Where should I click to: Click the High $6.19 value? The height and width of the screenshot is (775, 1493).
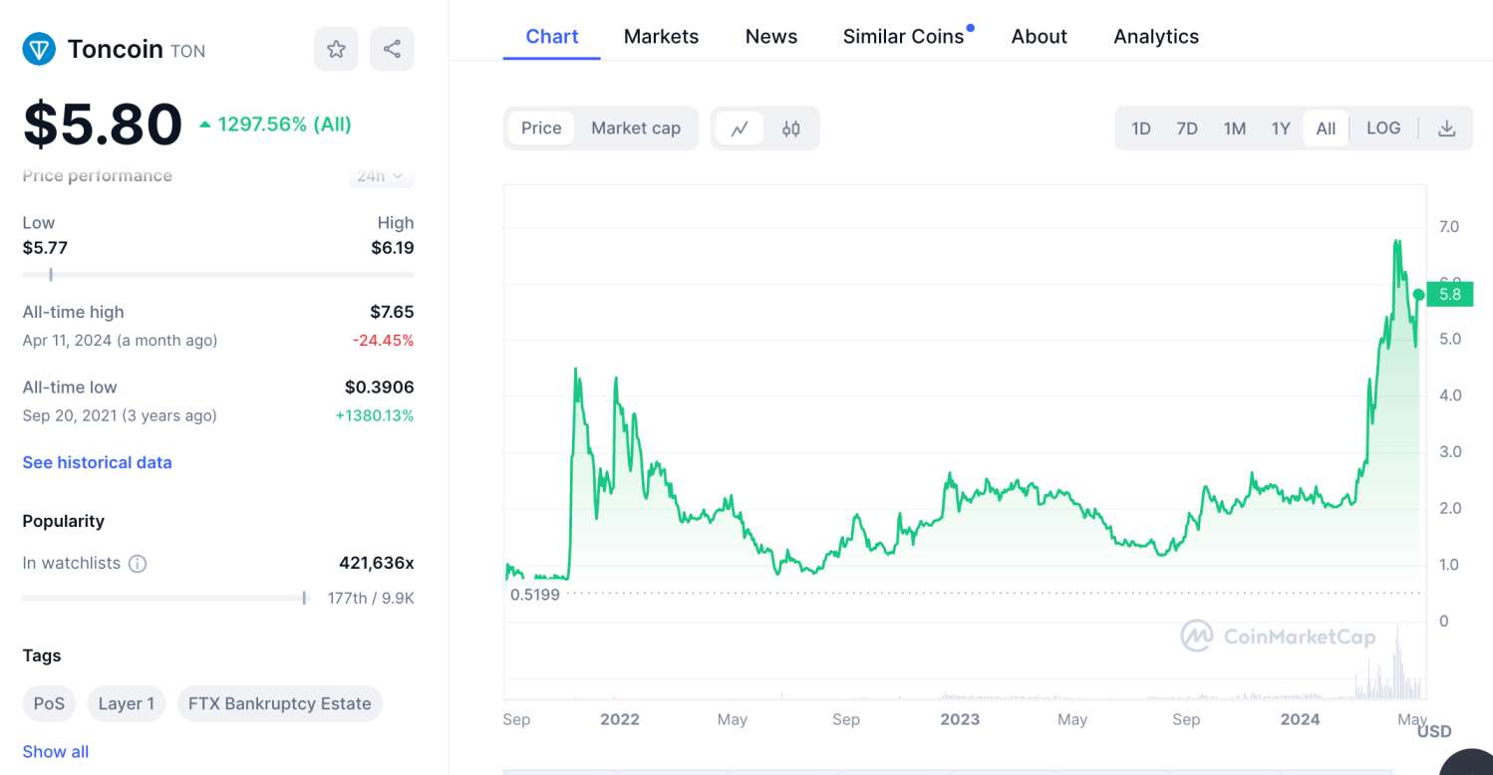(x=393, y=248)
